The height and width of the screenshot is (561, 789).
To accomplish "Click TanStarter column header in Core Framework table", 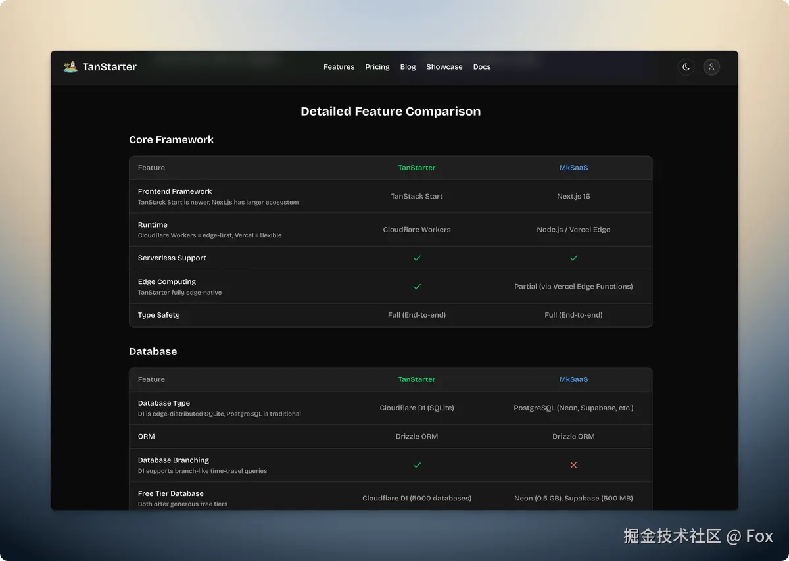I will tap(417, 168).
